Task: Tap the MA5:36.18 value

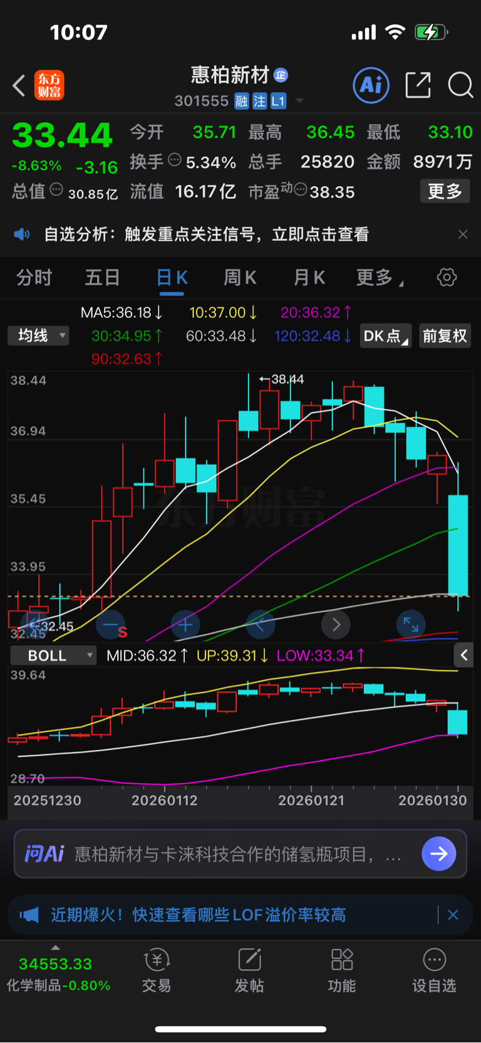Action: (x=122, y=312)
